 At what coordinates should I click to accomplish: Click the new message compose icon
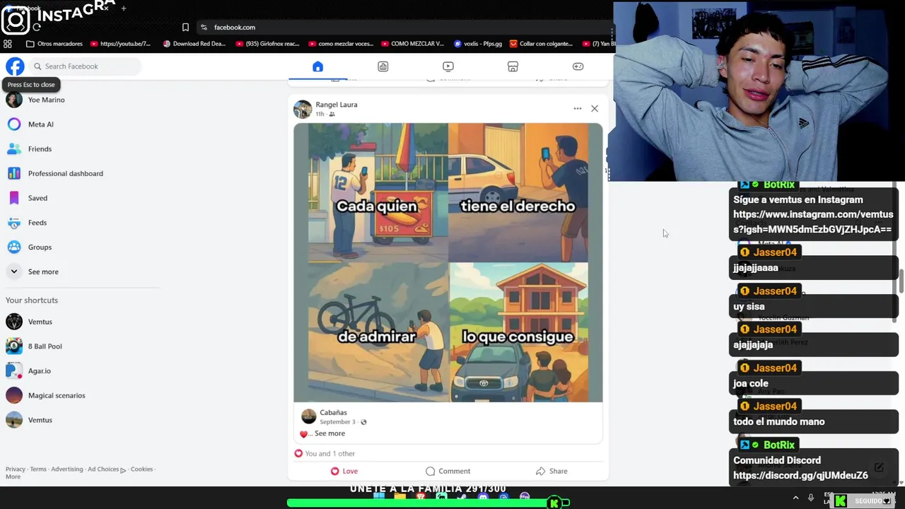[879, 467]
